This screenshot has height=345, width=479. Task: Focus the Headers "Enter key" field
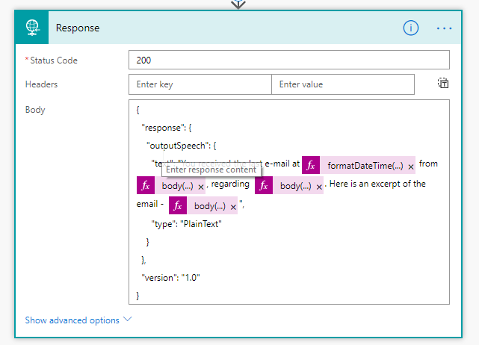pyautogui.click(x=200, y=84)
